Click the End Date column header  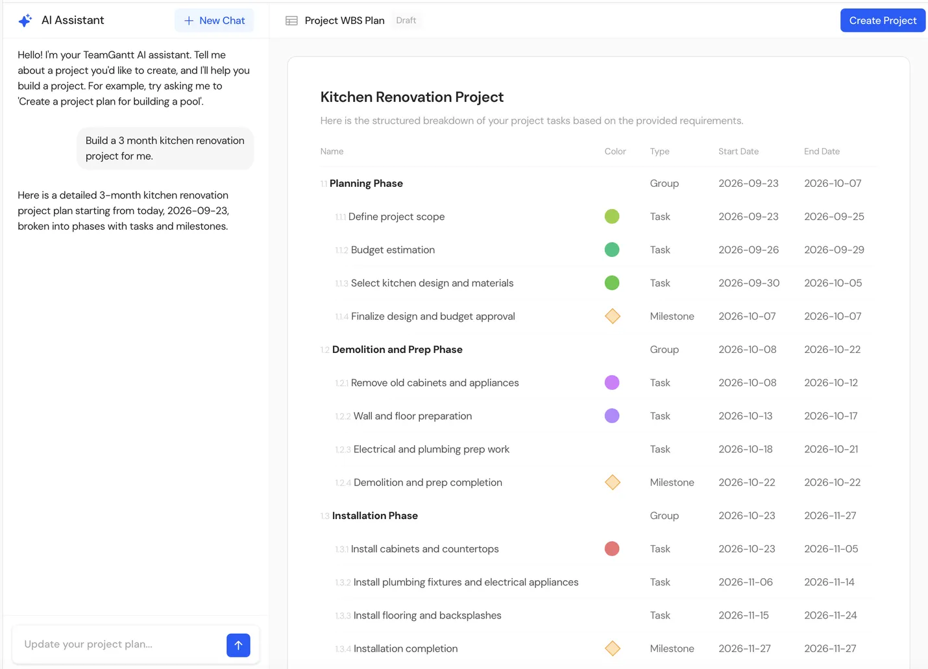tap(822, 151)
